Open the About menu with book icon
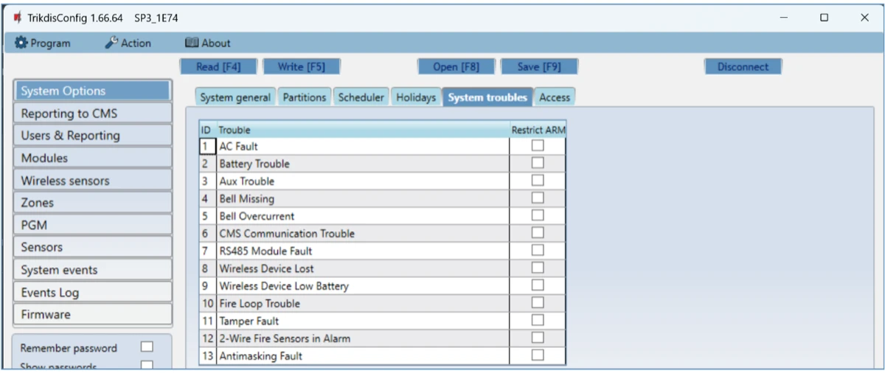 pyautogui.click(x=207, y=43)
